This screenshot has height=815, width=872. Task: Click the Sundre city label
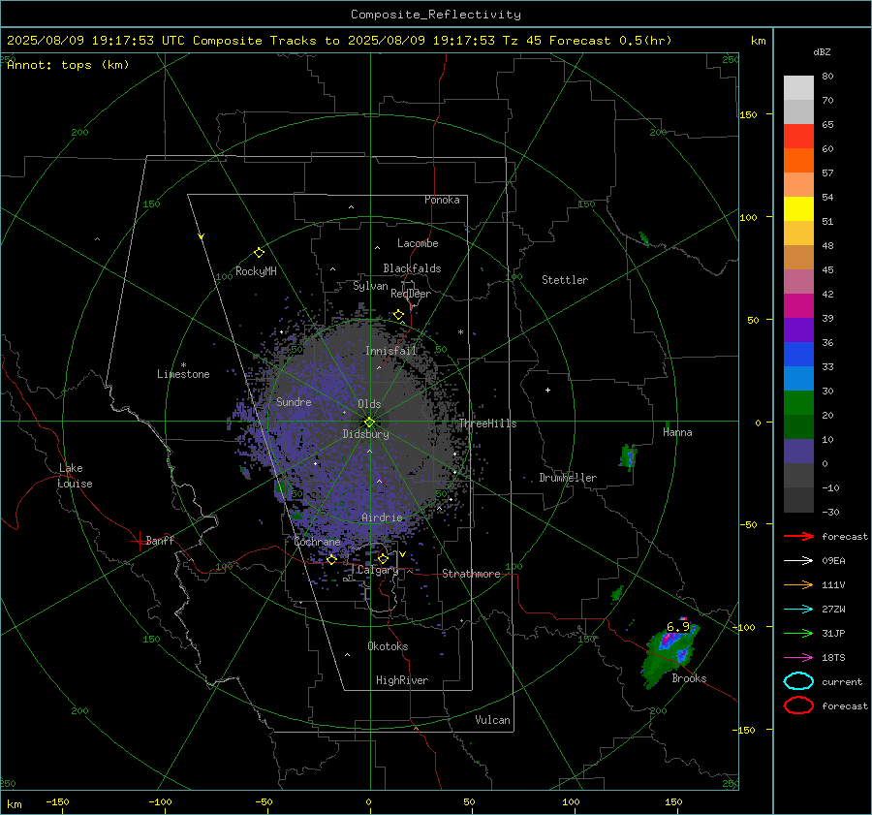294,401
